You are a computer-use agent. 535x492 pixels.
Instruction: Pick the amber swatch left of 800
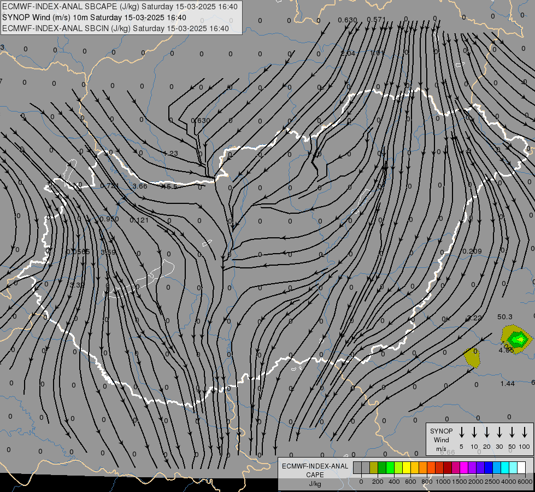415,467
